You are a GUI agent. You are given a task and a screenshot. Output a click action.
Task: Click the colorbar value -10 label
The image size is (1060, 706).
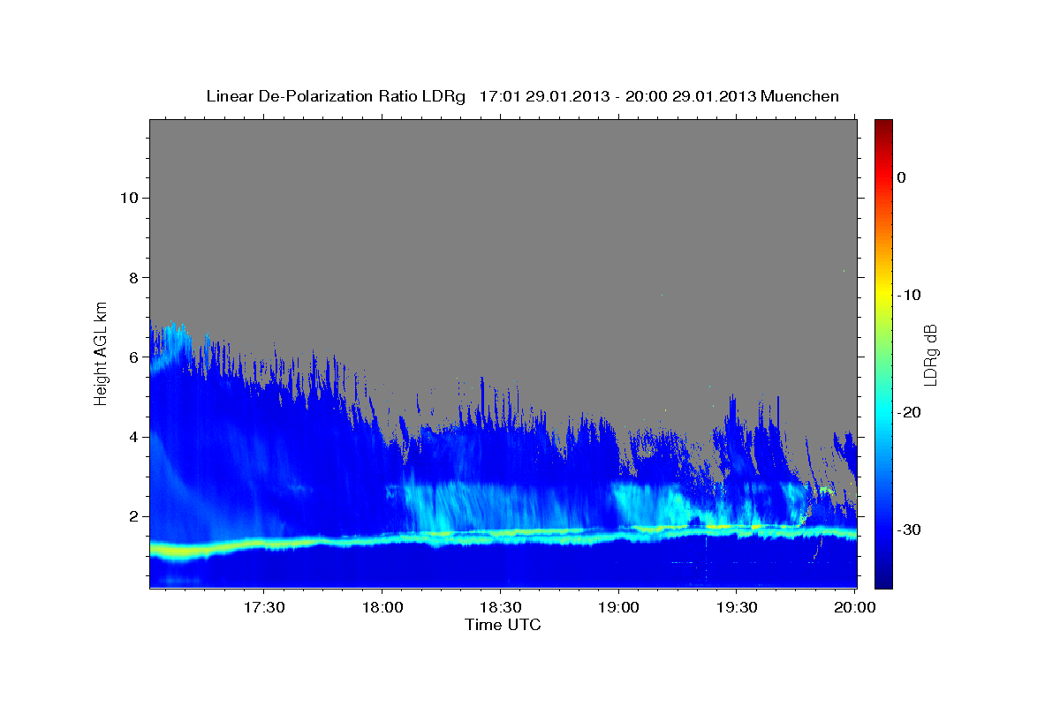[909, 295]
